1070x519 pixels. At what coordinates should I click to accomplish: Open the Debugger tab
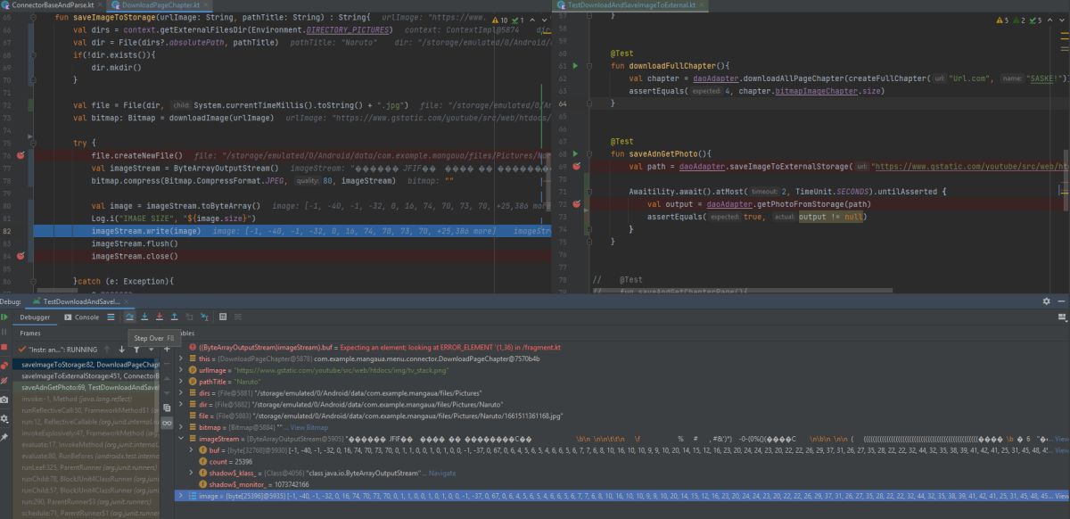tap(35, 317)
